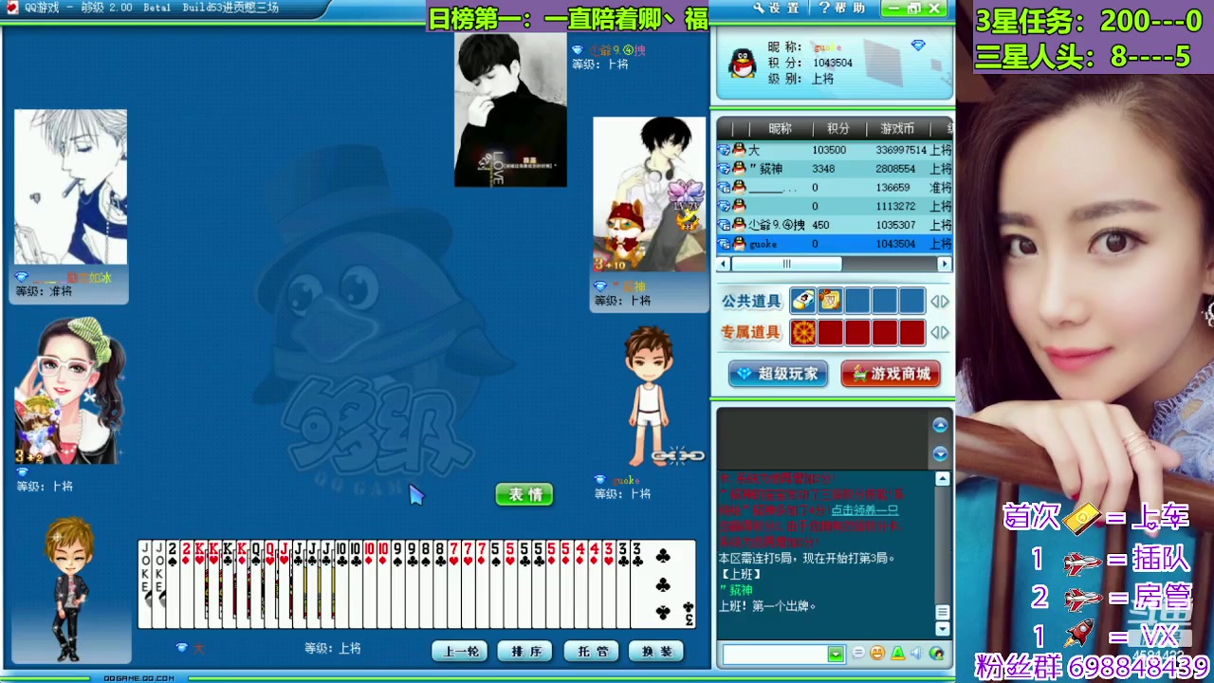Toggle the chat sound speaker icon
This screenshot has height=683, width=1214.
pyautogui.click(x=916, y=654)
